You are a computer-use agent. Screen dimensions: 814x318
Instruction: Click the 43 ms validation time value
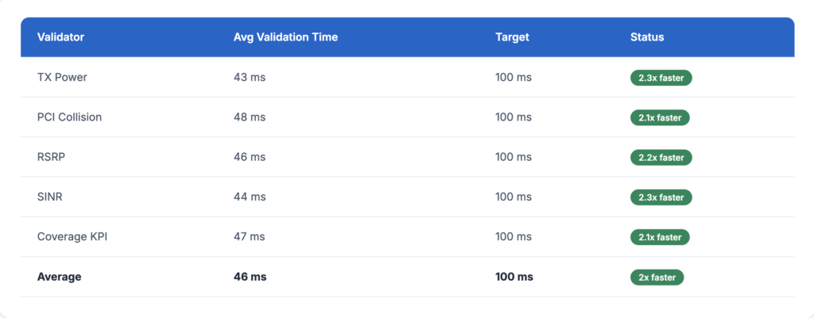pyautogui.click(x=250, y=78)
